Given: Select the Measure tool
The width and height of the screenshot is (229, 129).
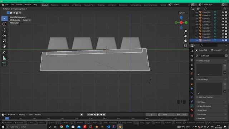Looking at the screenshot, I should coord(4,58).
